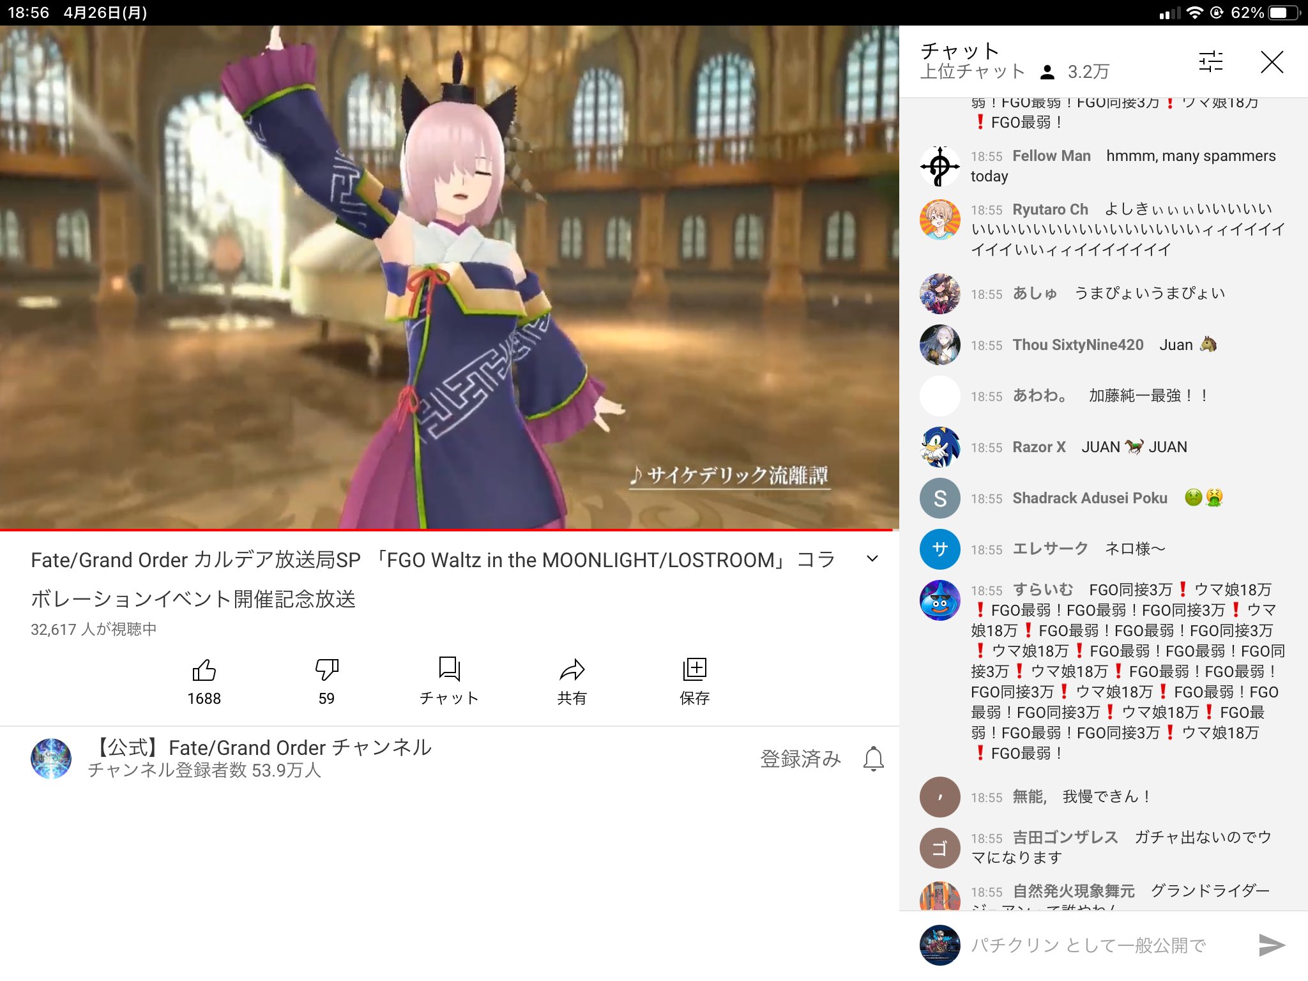
Task: Tap the 登録済み subscribed button
Action: coord(800,759)
